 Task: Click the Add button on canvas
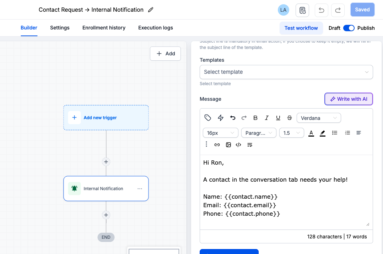click(165, 54)
